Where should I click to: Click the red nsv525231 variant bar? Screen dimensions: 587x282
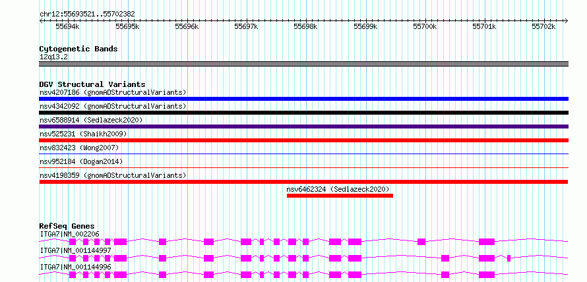tap(303, 140)
